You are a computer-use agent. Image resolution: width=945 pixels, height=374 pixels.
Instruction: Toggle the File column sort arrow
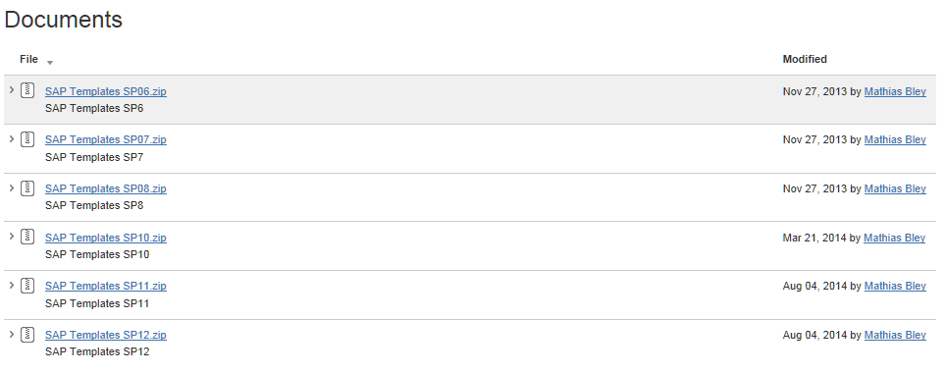(50, 62)
